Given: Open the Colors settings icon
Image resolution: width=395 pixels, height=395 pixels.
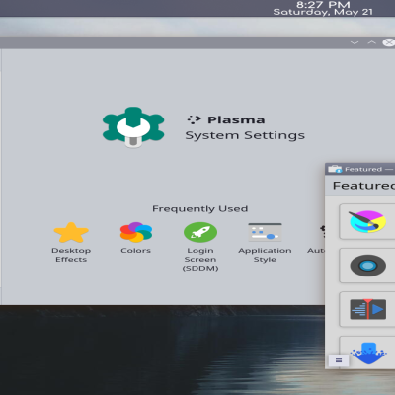Looking at the screenshot, I should coord(136,232).
